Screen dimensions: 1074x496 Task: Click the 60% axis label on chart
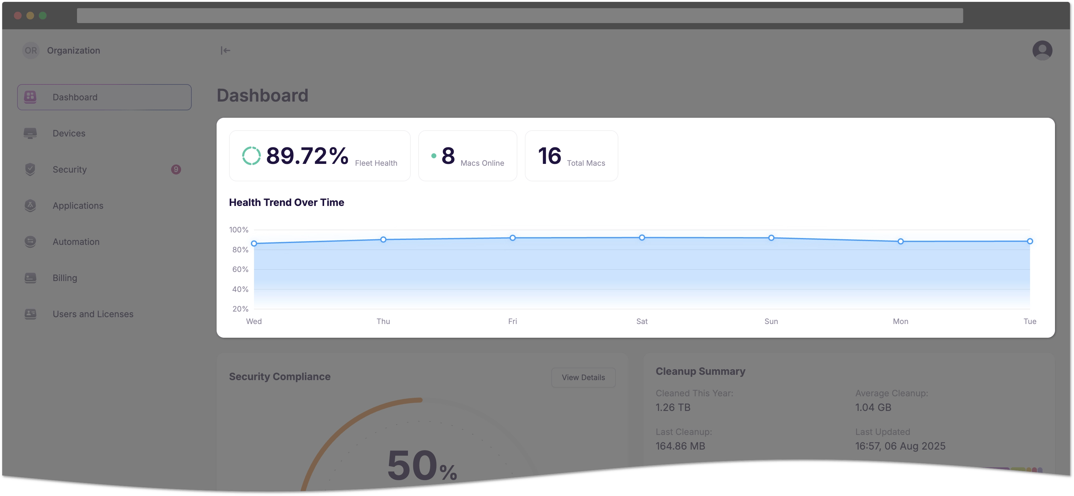coord(240,269)
